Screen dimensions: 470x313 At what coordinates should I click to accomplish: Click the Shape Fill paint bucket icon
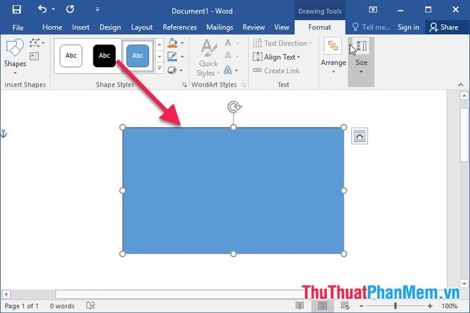pyautogui.click(x=173, y=43)
